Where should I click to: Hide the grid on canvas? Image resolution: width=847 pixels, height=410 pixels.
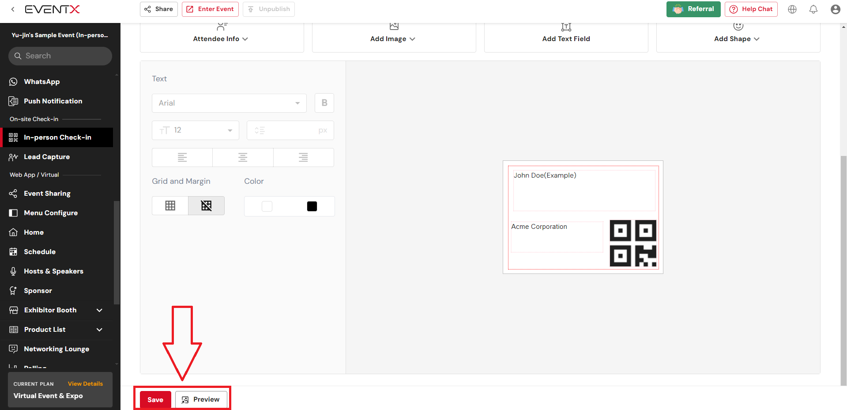206,205
